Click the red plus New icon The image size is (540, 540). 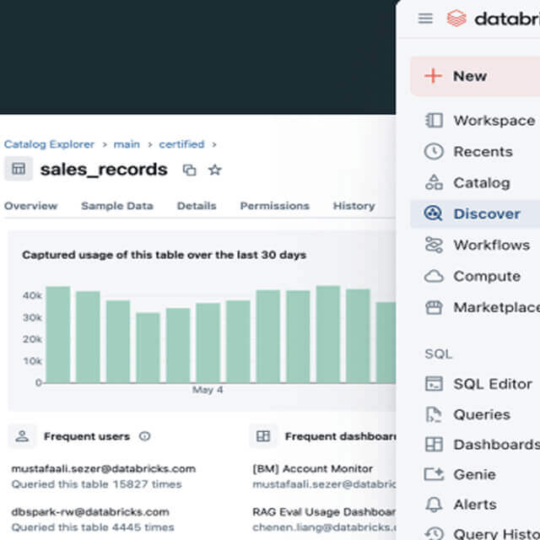click(433, 76)
